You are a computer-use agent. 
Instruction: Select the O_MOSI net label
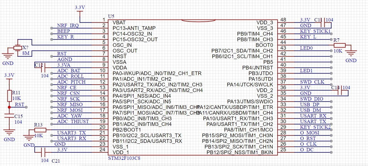coord(310,133)
